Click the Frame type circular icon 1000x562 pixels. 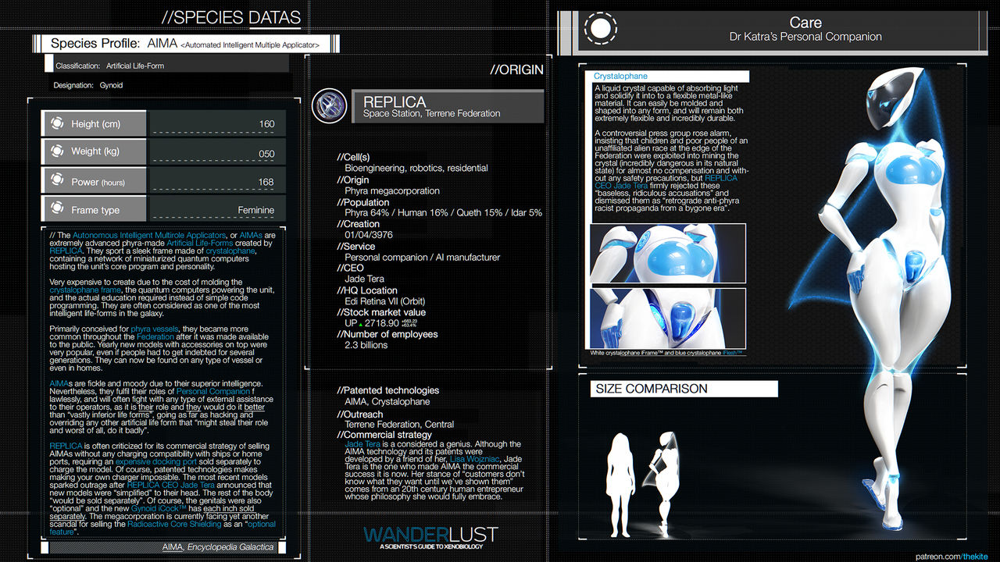[57, 208]
